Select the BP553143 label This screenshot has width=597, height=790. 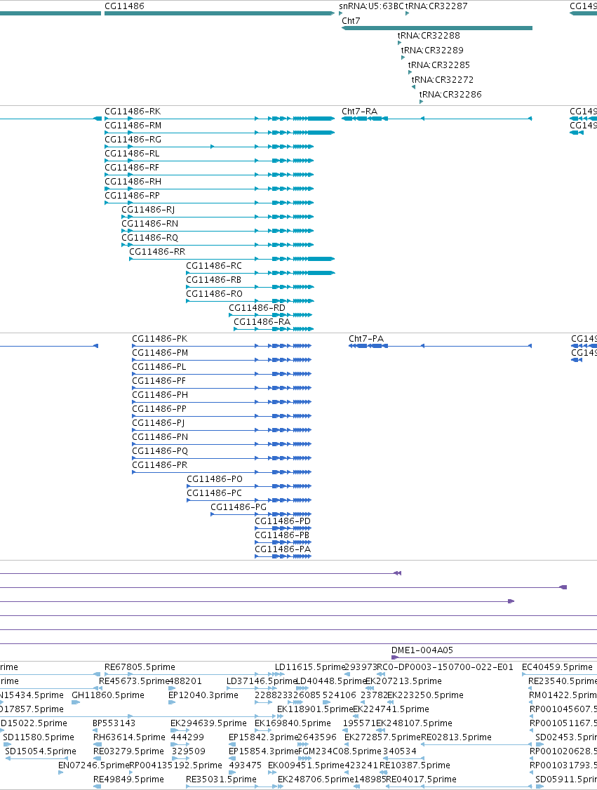[114, 723]
